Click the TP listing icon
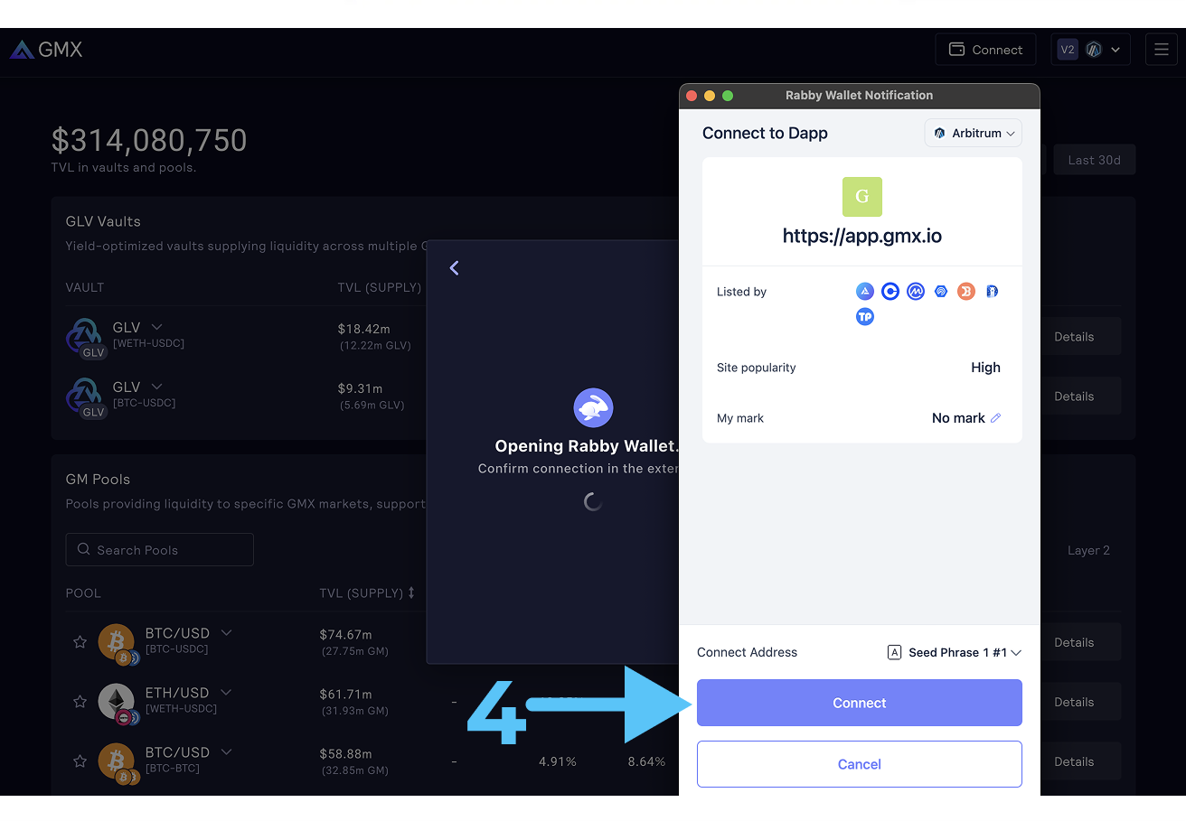Viewport: 1186px width, 821px height. click(x=865, y=317)
